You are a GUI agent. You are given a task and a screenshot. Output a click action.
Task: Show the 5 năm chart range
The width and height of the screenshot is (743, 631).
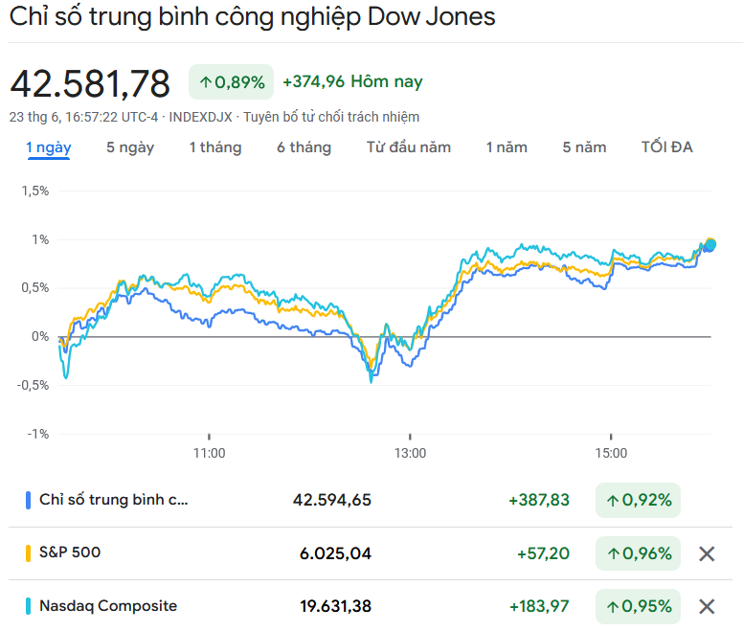(584, 147)
